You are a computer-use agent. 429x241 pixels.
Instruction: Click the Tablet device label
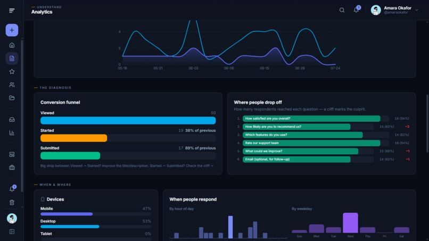click(46, 234)
